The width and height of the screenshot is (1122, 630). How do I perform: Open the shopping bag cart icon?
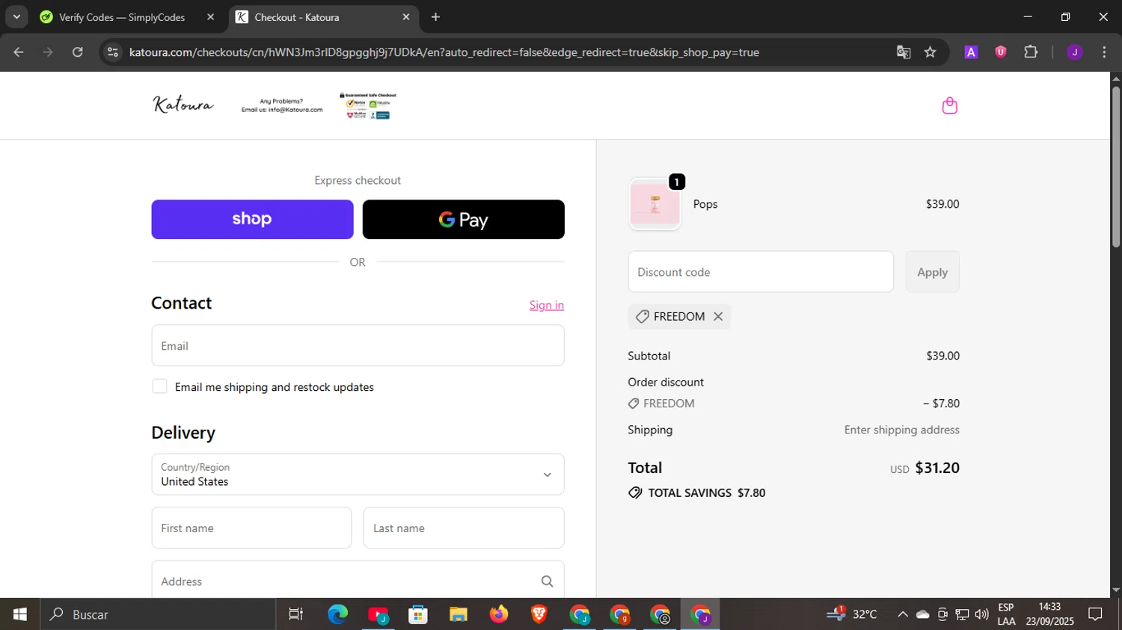[949, 105]
